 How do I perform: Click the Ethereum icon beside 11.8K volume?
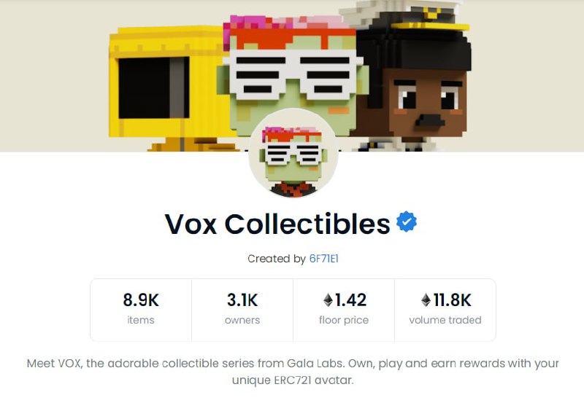point(426,300)
